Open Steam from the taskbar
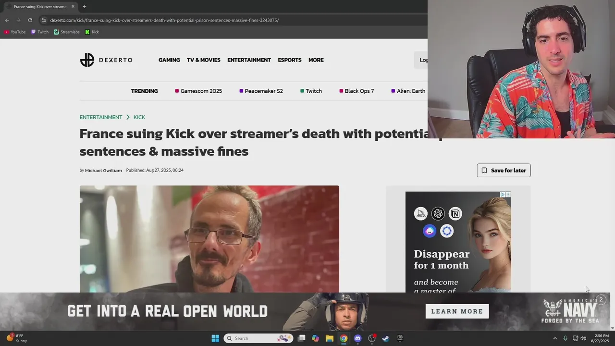Screen dimensions: 615x346 point(385,338)
